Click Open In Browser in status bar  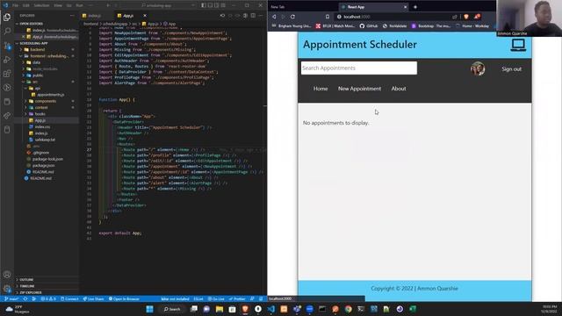click(125, 298)
